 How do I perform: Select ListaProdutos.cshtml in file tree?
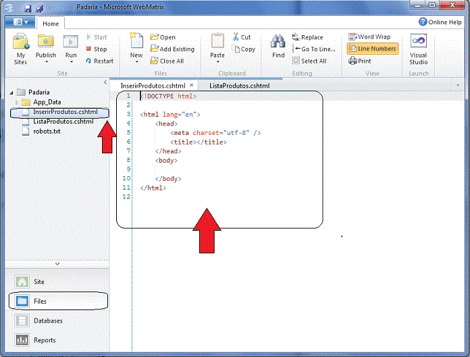pos(63,121)
